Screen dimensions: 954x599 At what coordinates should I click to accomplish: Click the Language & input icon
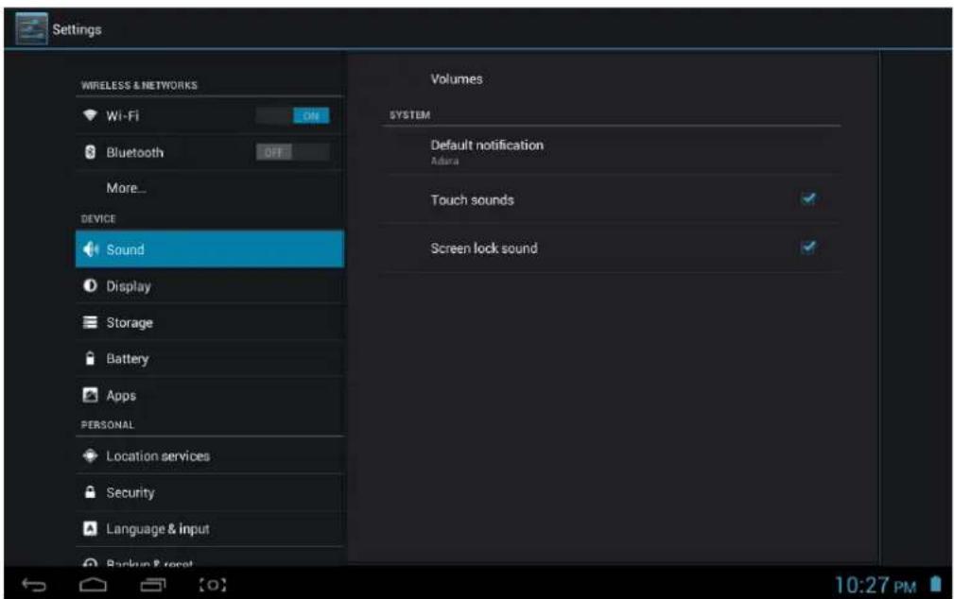pos(90,528)
